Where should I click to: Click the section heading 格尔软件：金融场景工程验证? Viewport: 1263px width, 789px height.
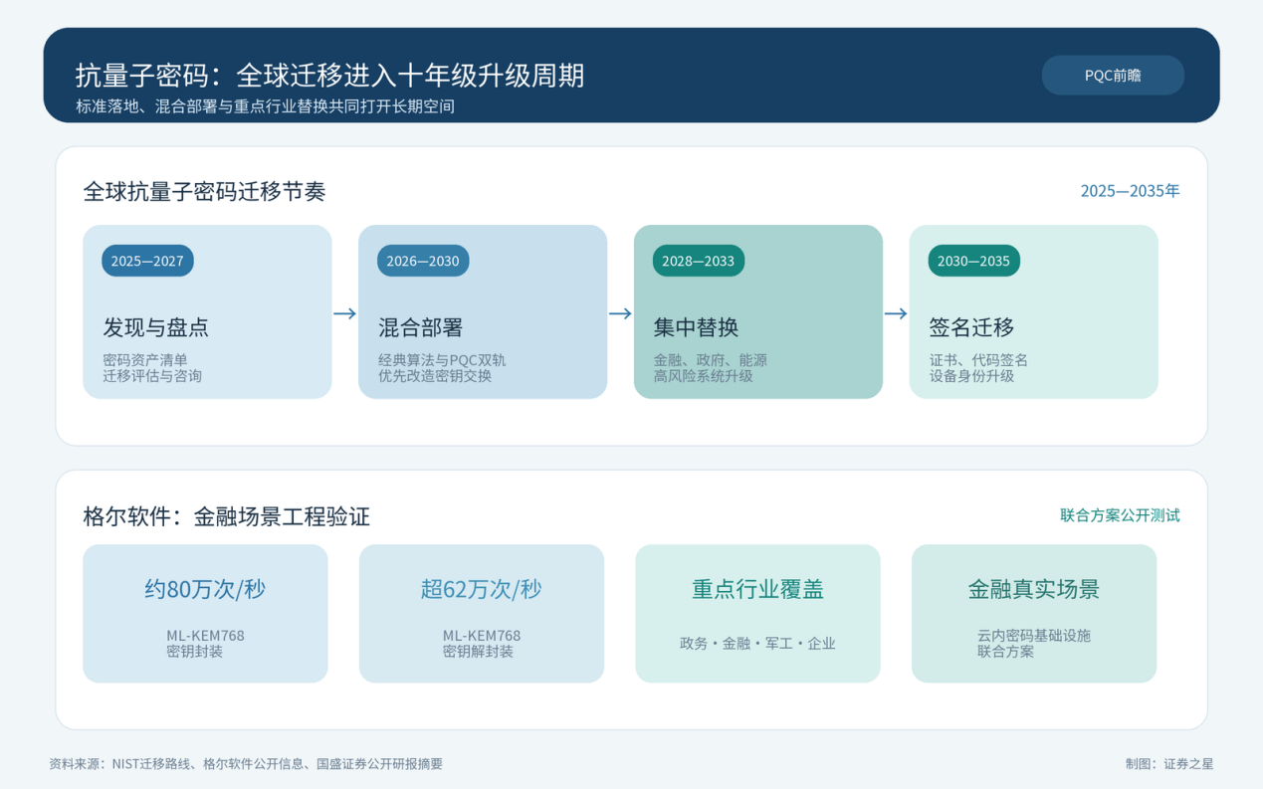pos(226,516)
